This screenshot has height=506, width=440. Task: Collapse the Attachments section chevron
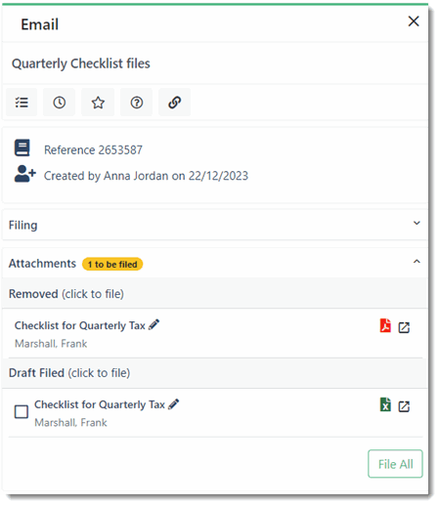pos(417,262)
